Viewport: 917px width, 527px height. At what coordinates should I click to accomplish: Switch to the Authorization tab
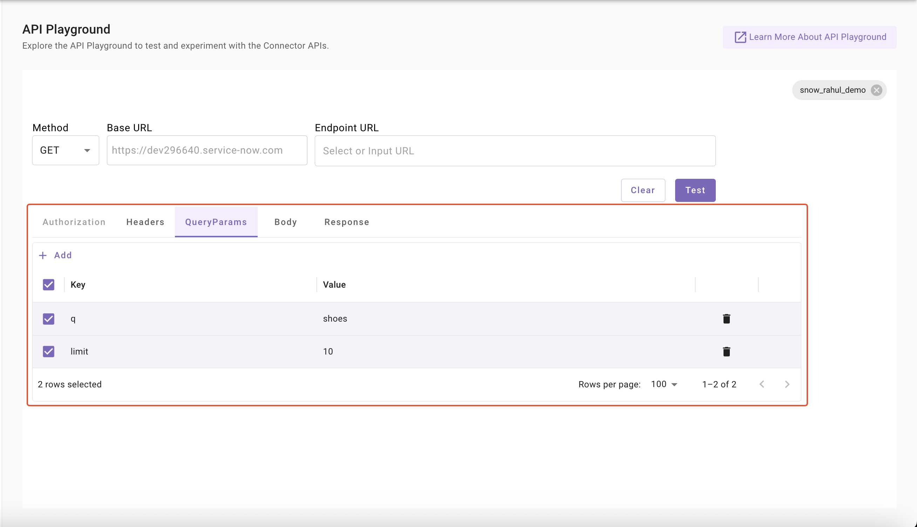74,222
